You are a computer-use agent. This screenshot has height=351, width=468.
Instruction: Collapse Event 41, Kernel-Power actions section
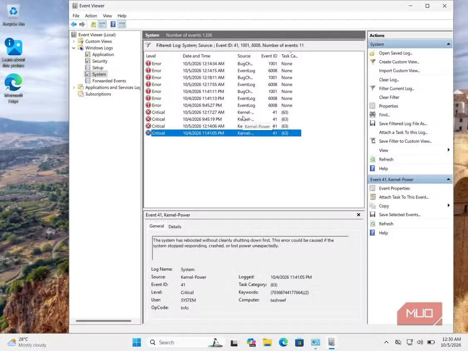448,179
